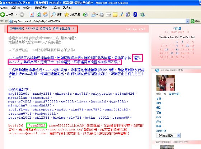The image size is (201, 149).
Task: Open the History globe-clock toolbar icon
Action: click(85, 15)
